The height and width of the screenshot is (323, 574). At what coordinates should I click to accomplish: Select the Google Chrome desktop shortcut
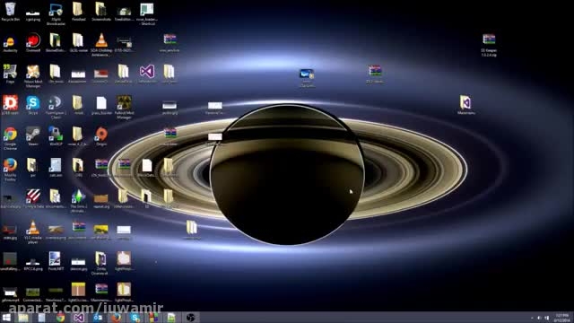pyautogui.click(x=10, y=138)
